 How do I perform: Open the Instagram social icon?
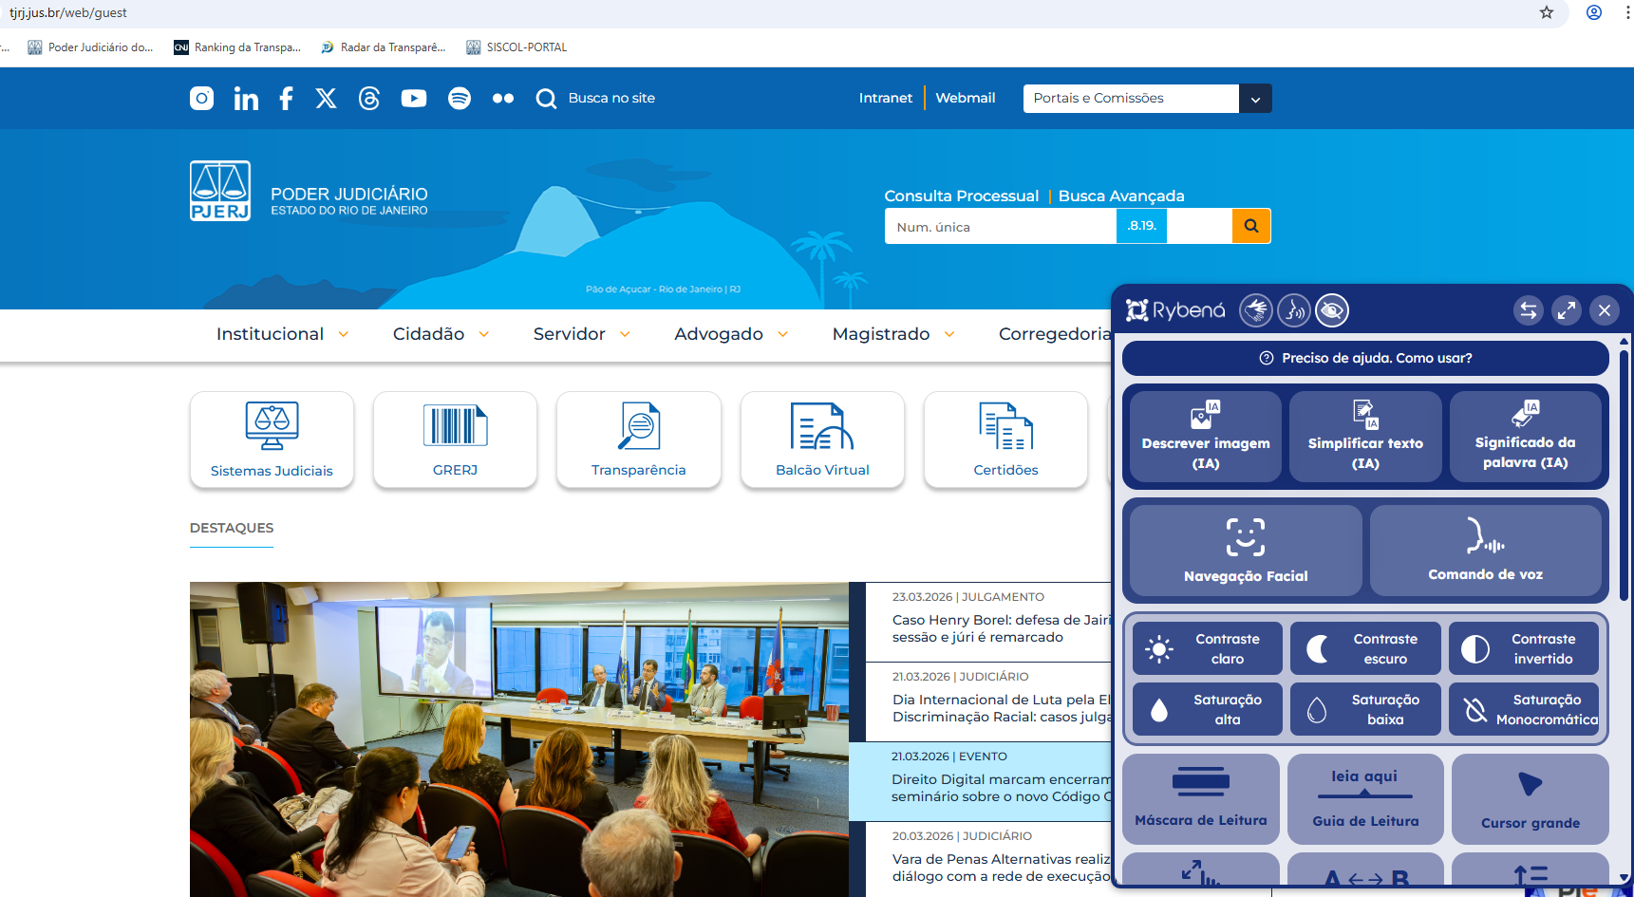pos(201,99)
